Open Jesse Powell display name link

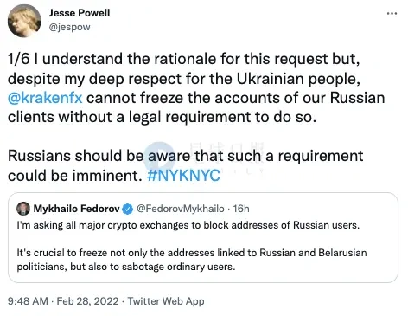click(80, 13)
